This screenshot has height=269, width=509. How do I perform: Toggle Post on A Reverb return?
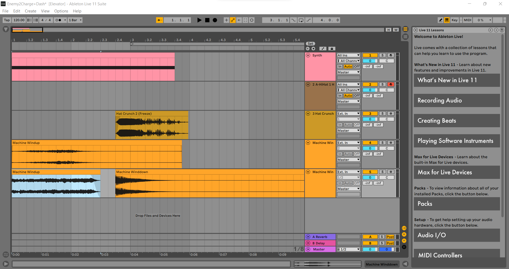(x=390, y=237)
